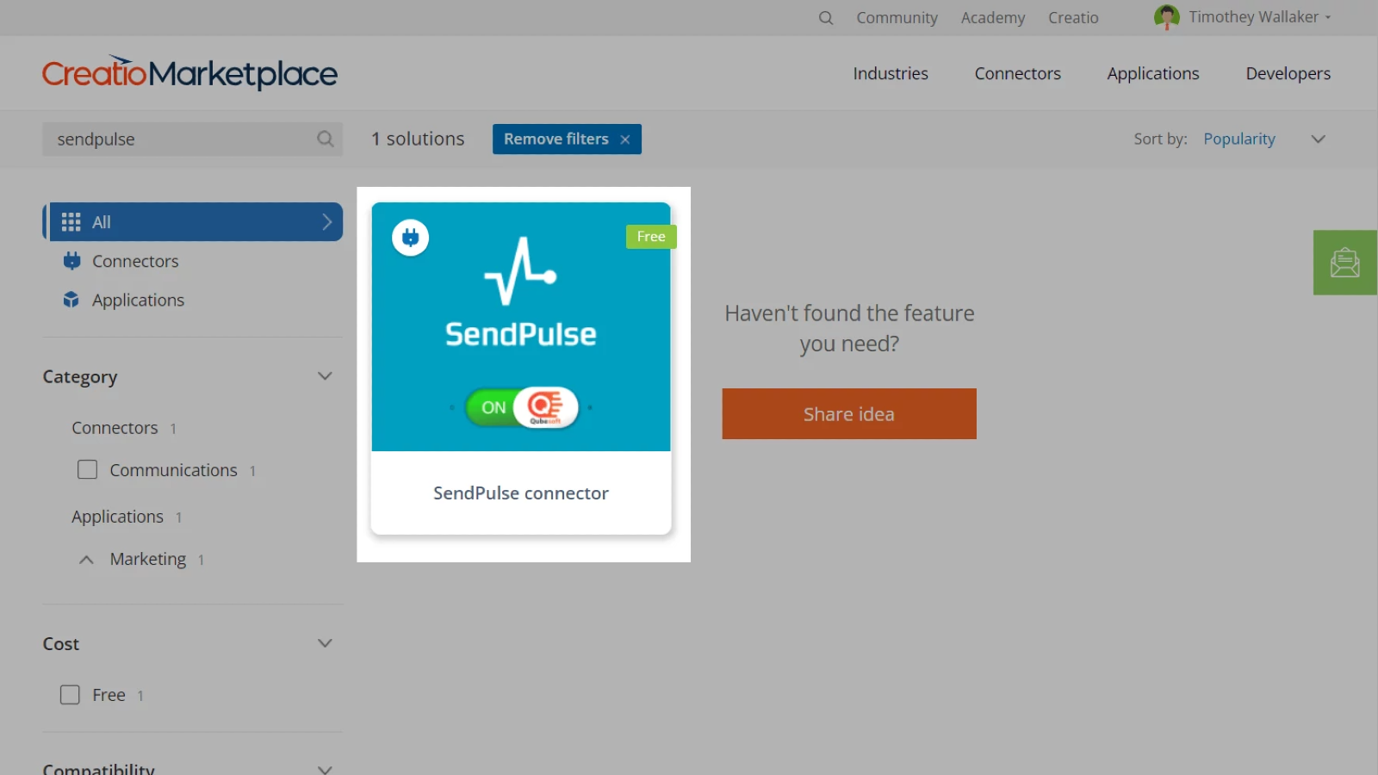
Task: Click the Applications cube icon in sidebar
Action: (71, 300)
